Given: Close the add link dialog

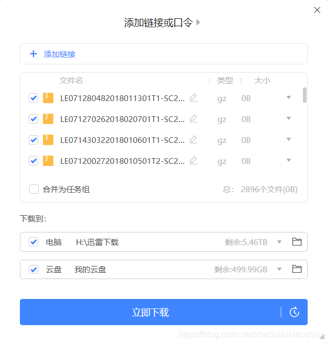Looking at the screenshot, I should tap(317, 10).
